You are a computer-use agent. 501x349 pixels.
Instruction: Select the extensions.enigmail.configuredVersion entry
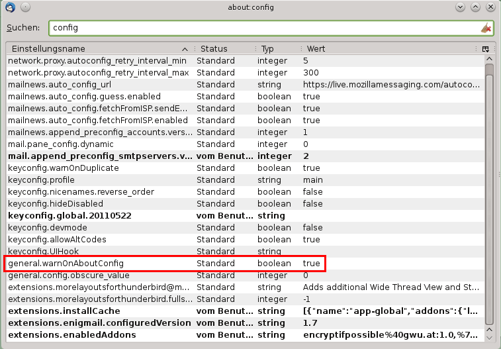click(99, 323)
